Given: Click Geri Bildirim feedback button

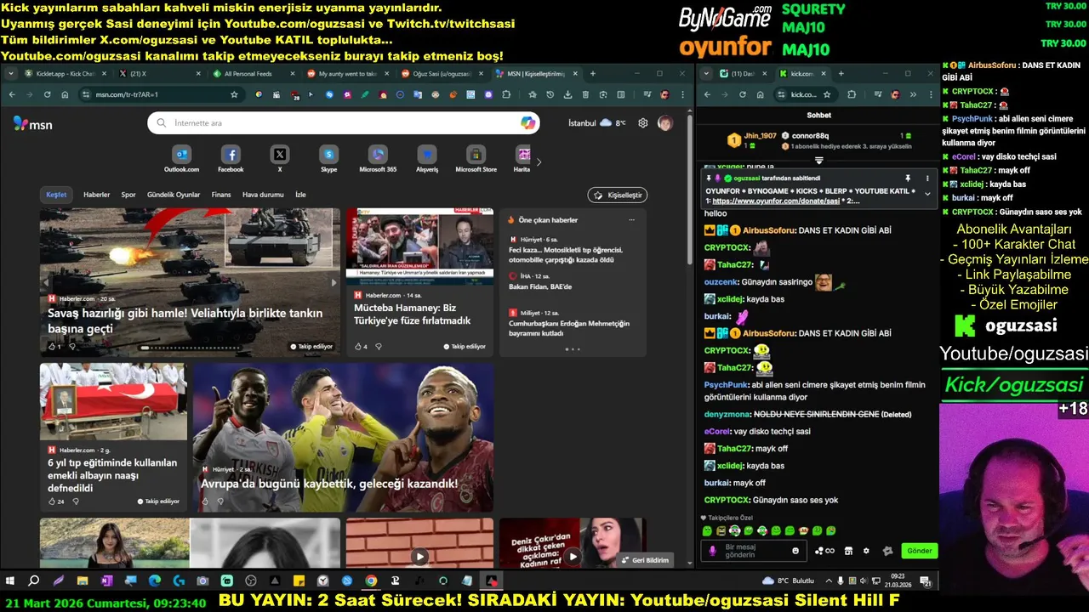Looking at the screenshot, I should (x=644, y=560).
